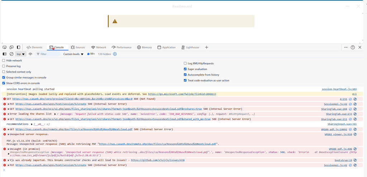Click the console prompt input line

coord(183,170)
